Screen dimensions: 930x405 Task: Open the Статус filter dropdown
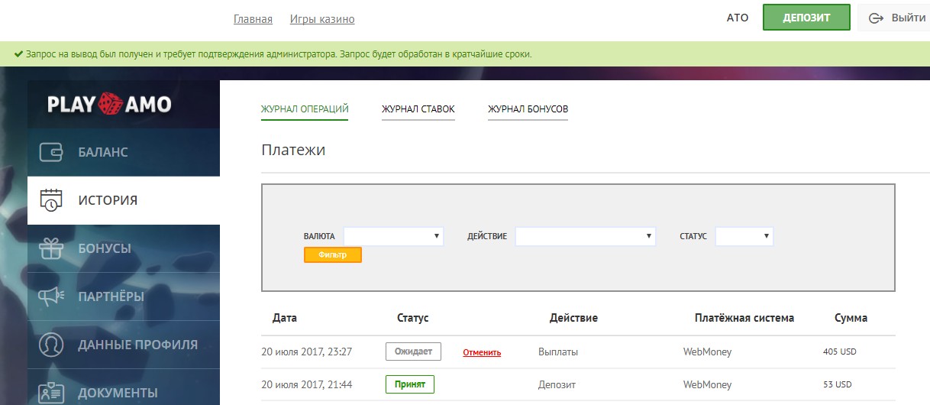pyautogui.click(x=744, y=236)
